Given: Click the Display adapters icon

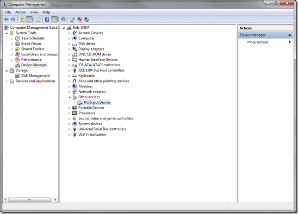Looking at the screenshot, I should [74, 49].
